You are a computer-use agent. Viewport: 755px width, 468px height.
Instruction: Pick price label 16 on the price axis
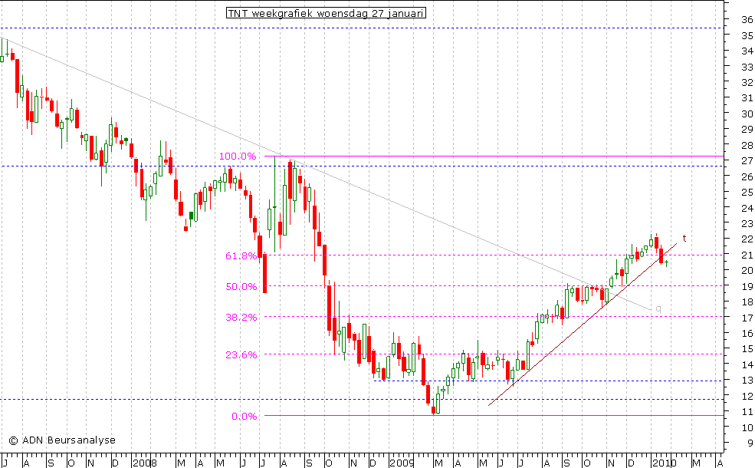pyautogui.click(x=747, y=334)
